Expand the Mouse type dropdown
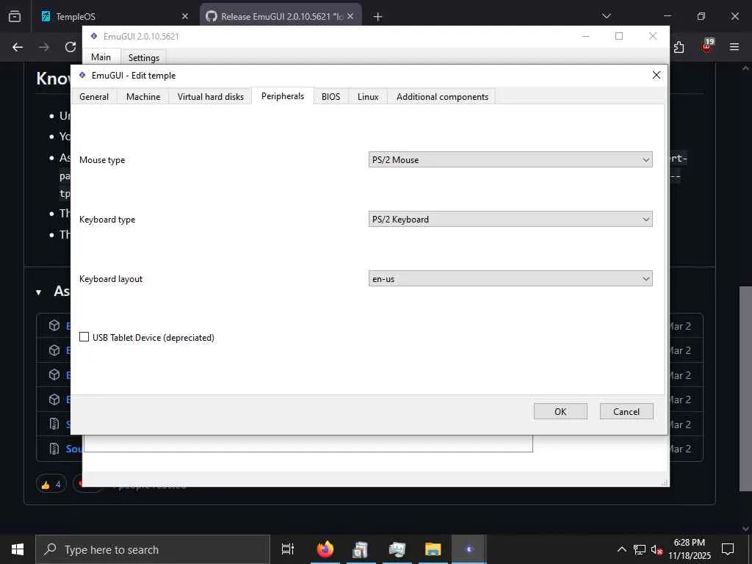 [510, 159]
